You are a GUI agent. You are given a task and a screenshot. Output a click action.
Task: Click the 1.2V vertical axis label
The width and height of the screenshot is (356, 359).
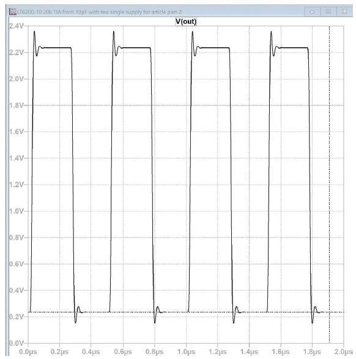click(x=17, y=185)
